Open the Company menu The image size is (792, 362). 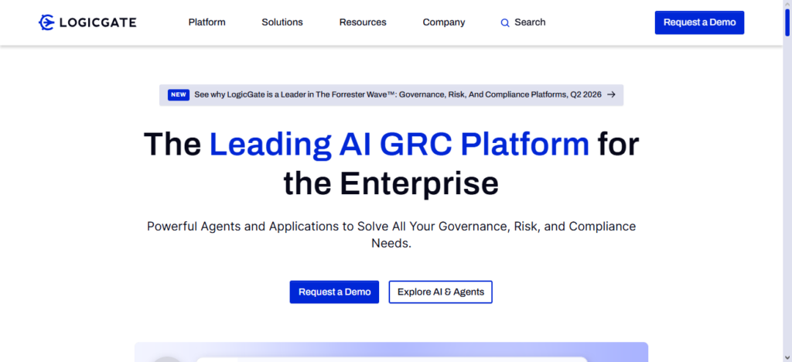[443, 22]
